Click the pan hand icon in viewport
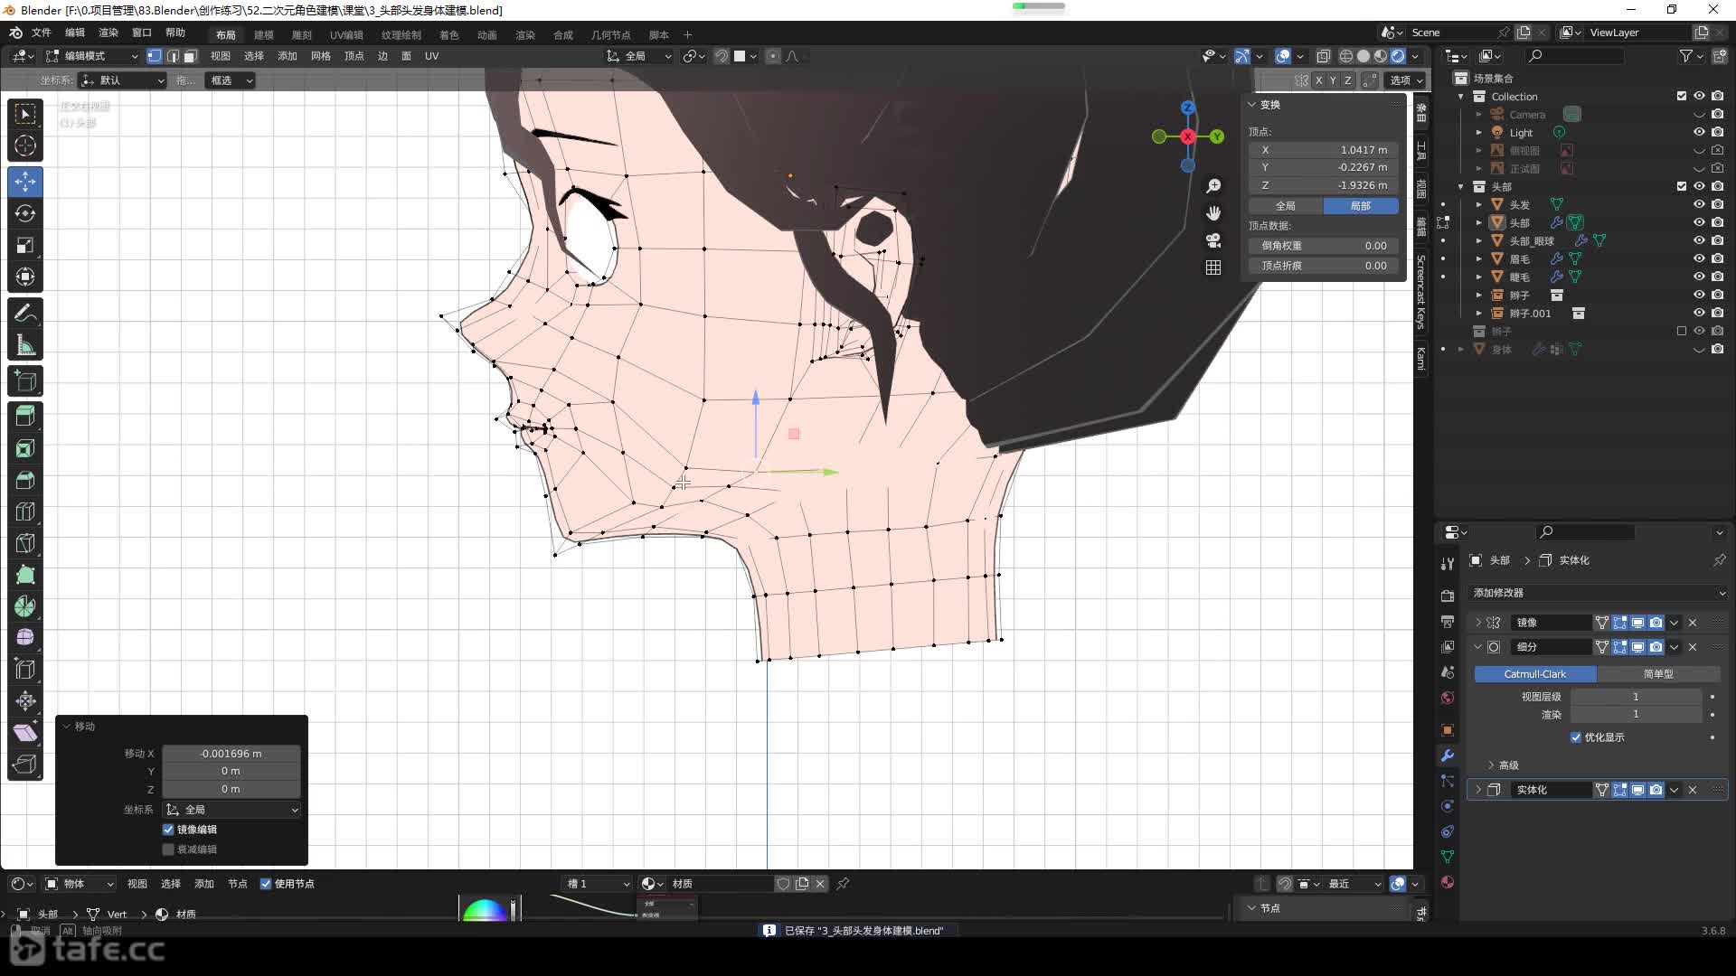Screen dimensions: 1736x976 click(x=1213, y=213)
